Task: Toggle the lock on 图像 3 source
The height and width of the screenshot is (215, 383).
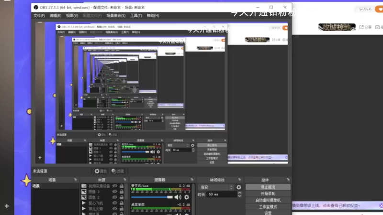Action: tap(122, 192)
